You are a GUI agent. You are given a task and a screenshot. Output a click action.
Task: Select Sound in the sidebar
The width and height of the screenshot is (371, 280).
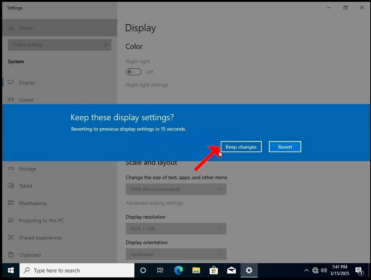[60, 100]
